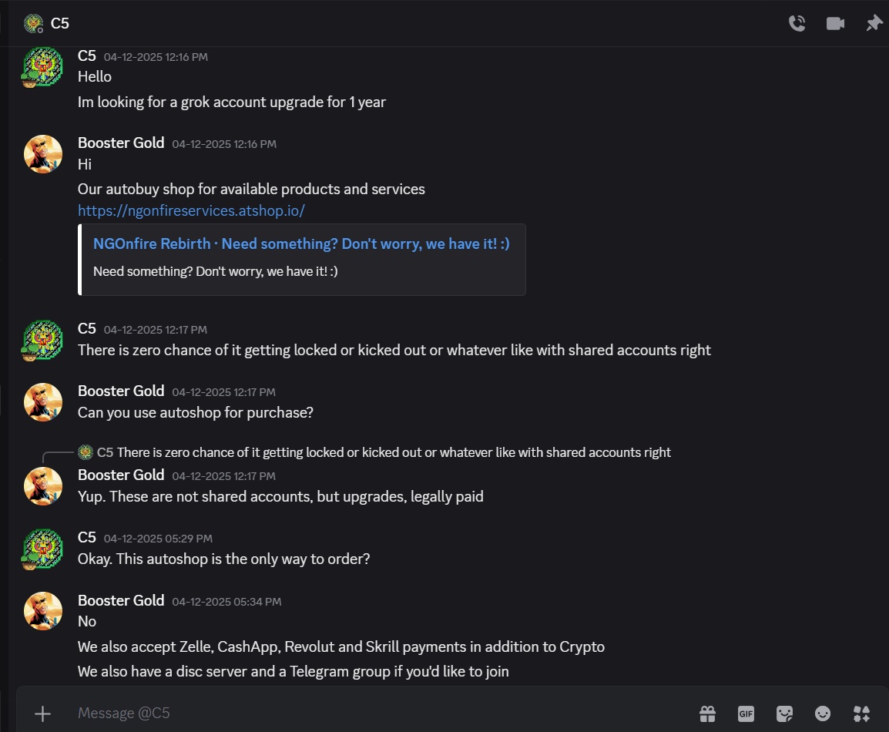The height and width of the screenshot is (732, 889).
Task: Click C5's avatar next to Hello message
Action: coord(43,68)
